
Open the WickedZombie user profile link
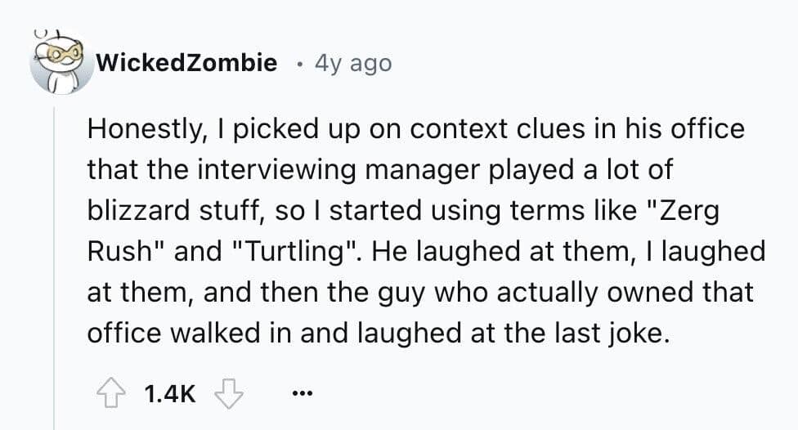pyautogui.click(x=186, y=62)
